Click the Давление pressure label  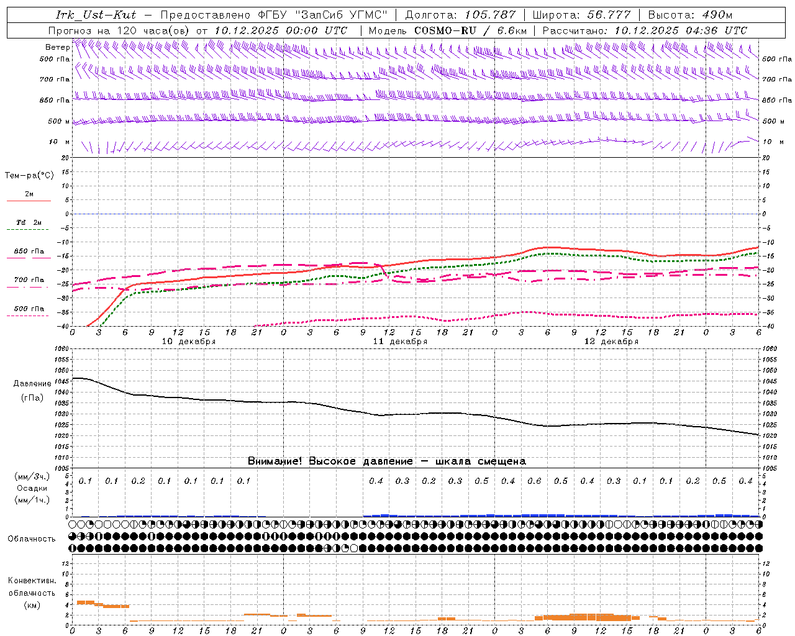32,383
